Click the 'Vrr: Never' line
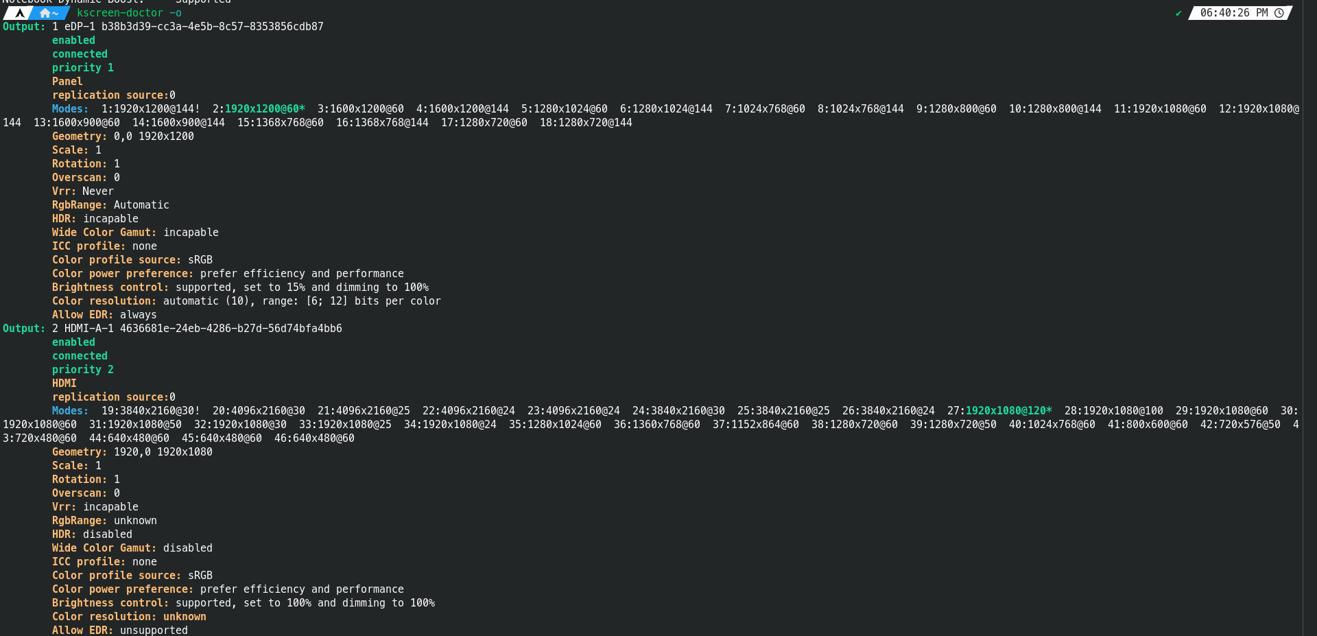Screen dimensions: 1317x636 [83, 191]
